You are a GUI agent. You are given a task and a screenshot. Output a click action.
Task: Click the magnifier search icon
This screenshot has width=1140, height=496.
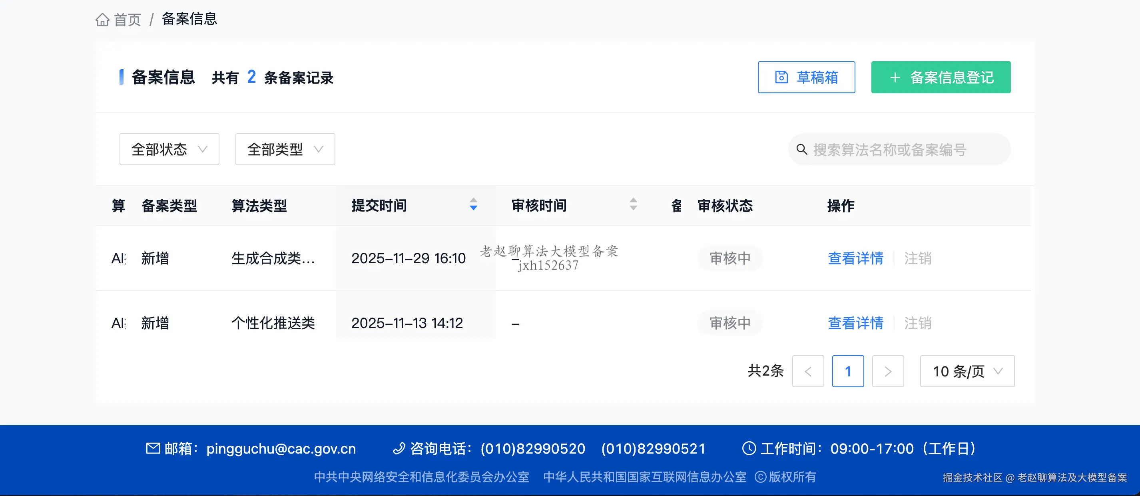coord(801,150)
